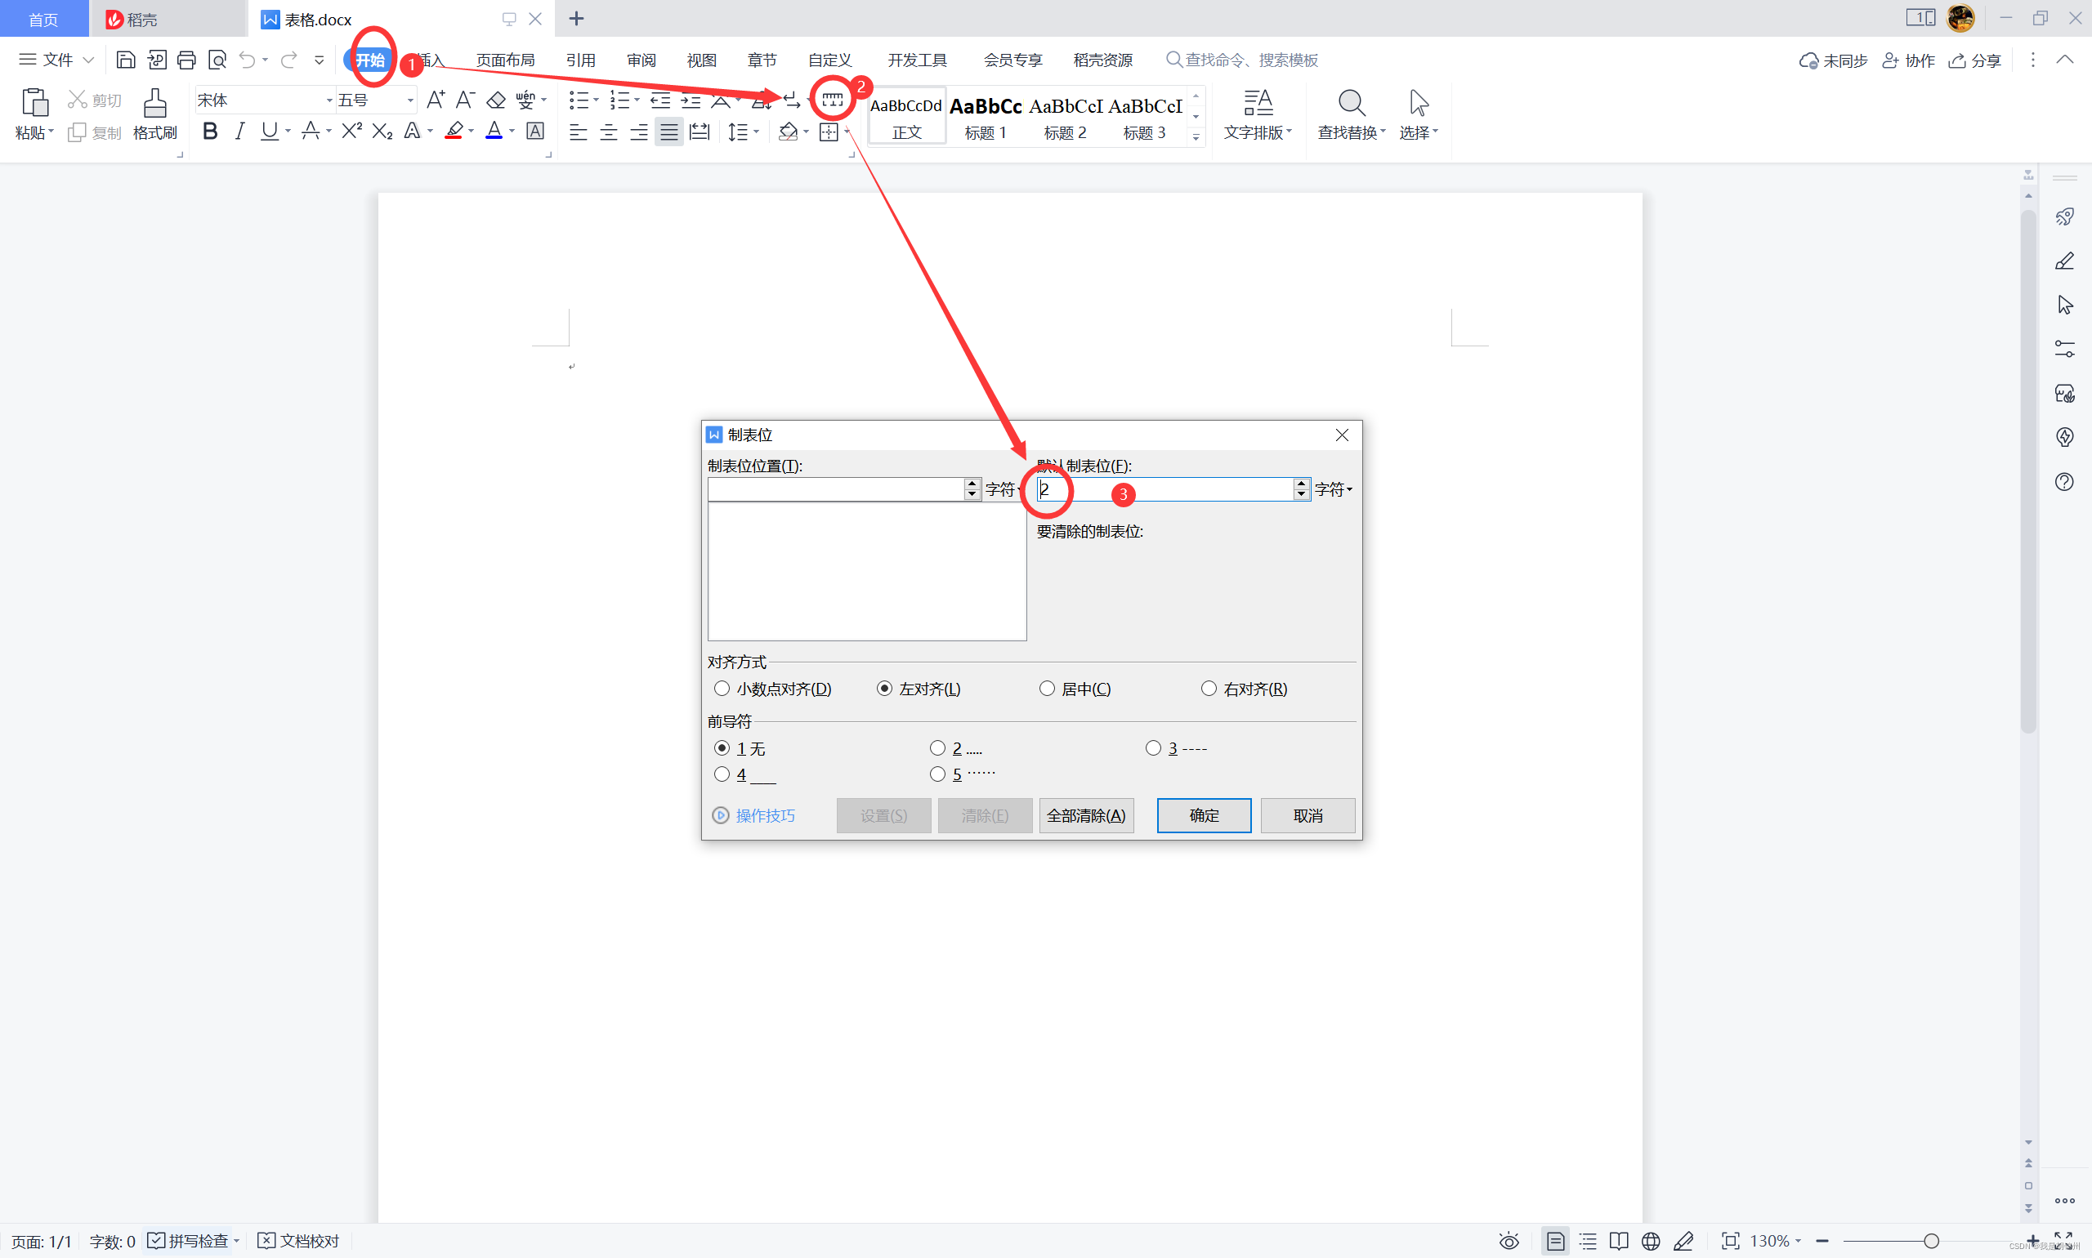
Task: Open the font size 五号 dropdown
Action: click(x=410, y=100)
